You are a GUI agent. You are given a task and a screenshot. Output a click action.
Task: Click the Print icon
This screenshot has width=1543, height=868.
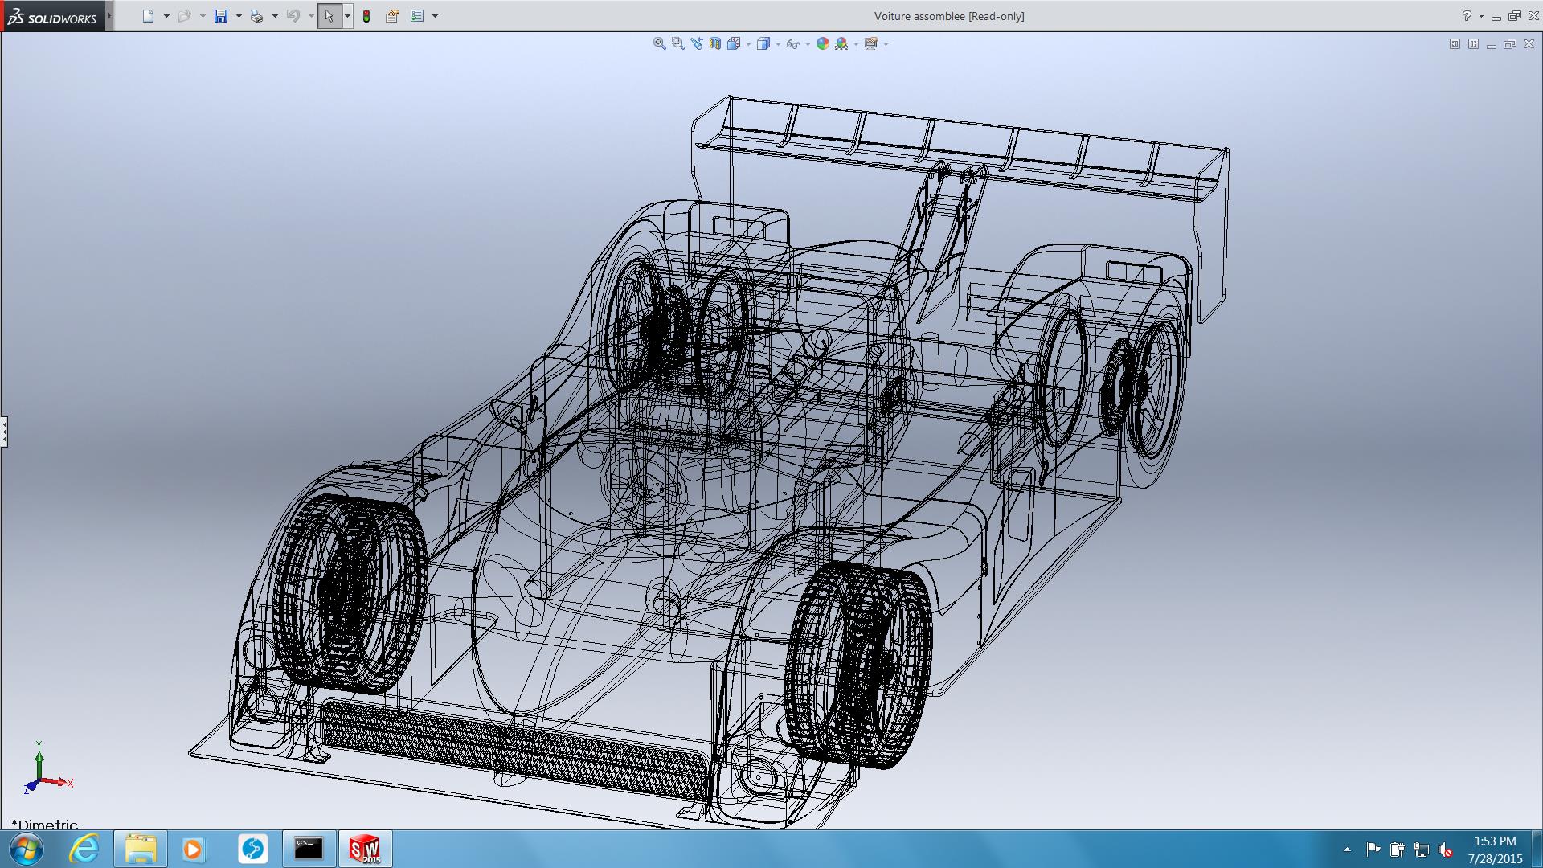coord(256,16)
